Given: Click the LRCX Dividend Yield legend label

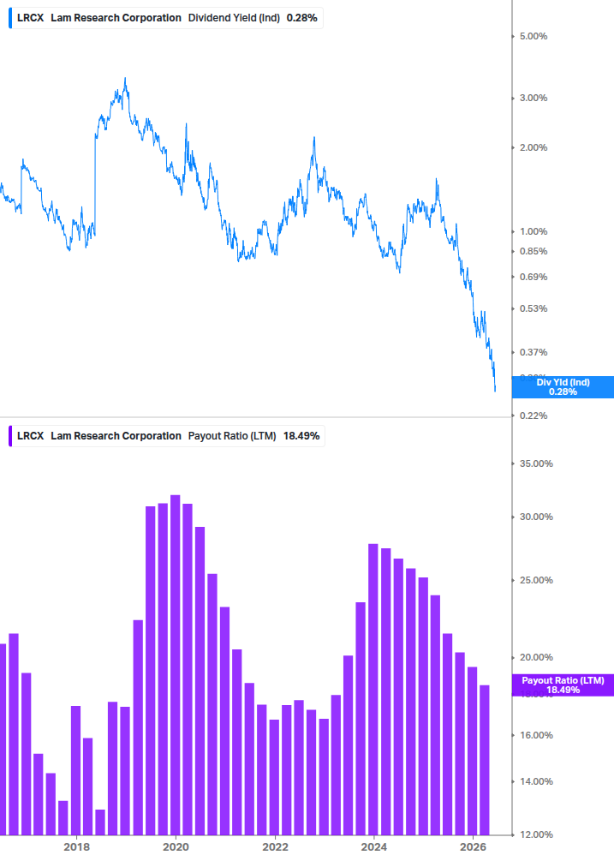Looking at the screenshot, I should pos(167,18).
